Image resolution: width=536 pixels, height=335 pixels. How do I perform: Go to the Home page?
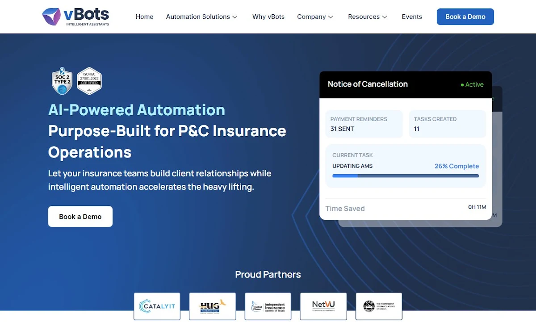(x=144, y=17)
